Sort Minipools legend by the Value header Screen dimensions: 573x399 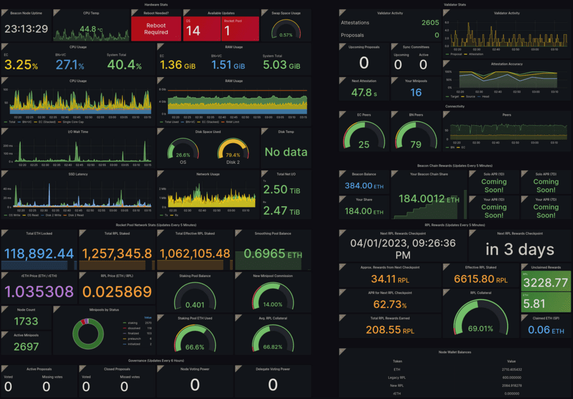pyautogui.click(x=148, y=317)
